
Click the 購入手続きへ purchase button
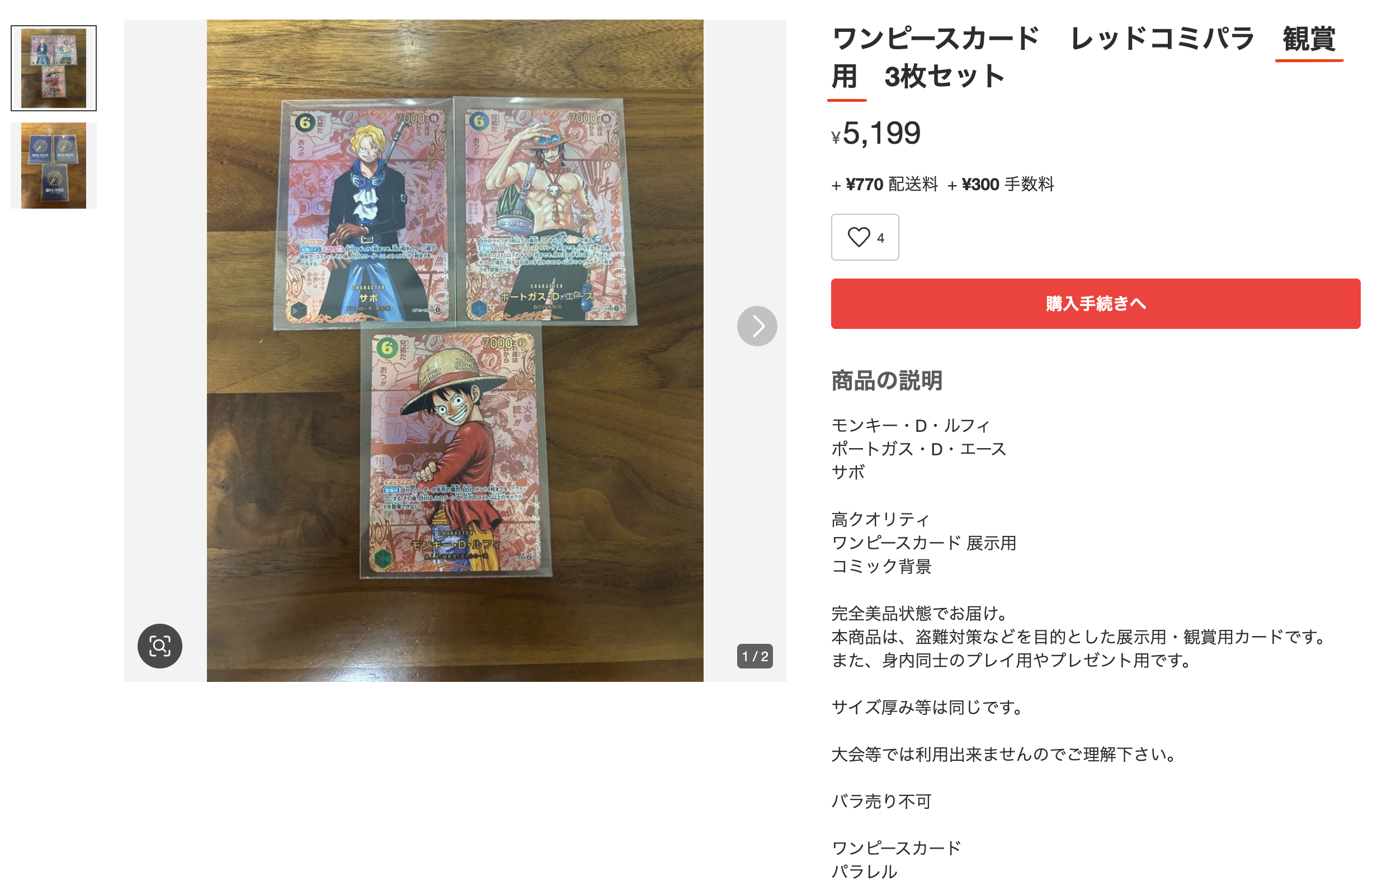1095,303
